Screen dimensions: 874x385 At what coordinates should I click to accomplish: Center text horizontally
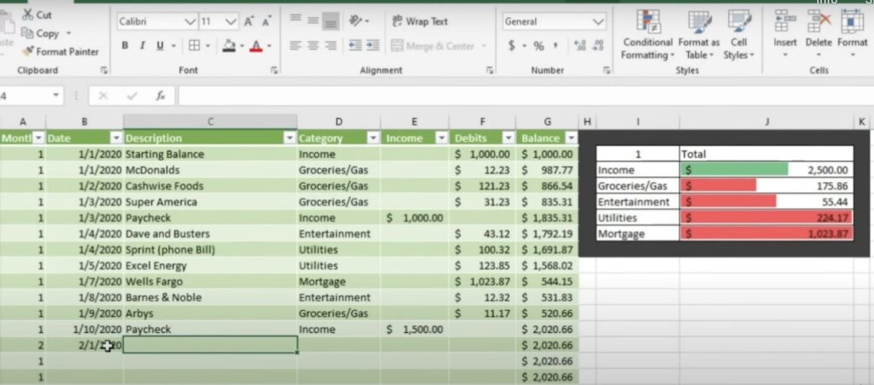[313, 46]
